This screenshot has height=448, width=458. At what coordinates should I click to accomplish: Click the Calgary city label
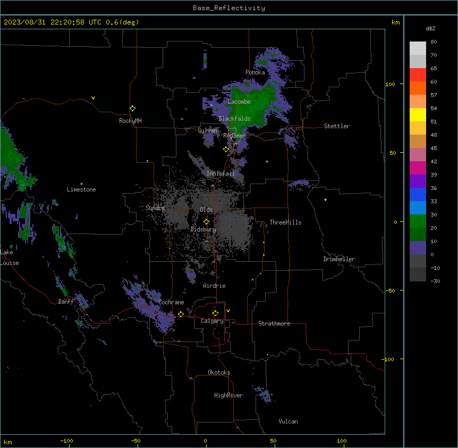(x=212, y=321)
